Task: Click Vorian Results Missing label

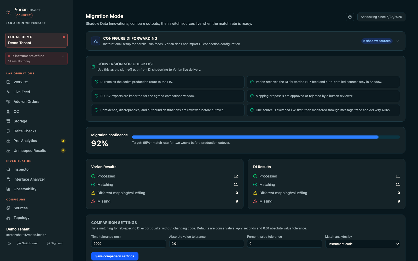Action: pyautogui.click(x=104, y=201)
